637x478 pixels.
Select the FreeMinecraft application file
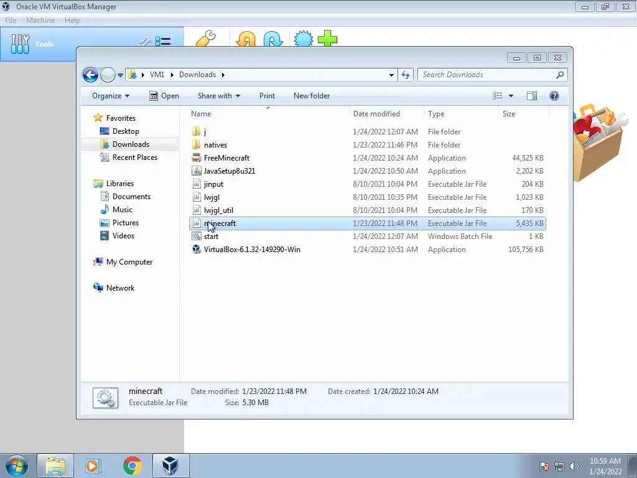pyautogui.click(x=367, y=158)
